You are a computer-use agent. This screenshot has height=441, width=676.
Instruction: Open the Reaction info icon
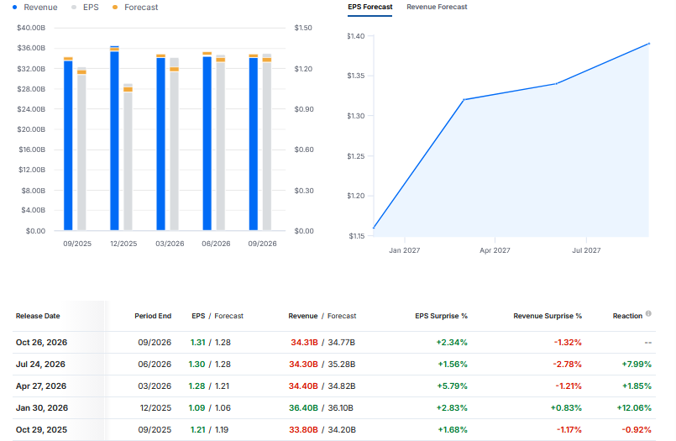(648, 313)
